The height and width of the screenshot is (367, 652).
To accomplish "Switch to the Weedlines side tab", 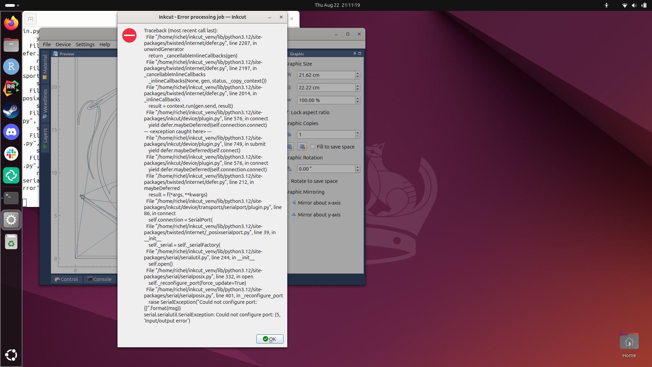I will (x=45, y=104).
